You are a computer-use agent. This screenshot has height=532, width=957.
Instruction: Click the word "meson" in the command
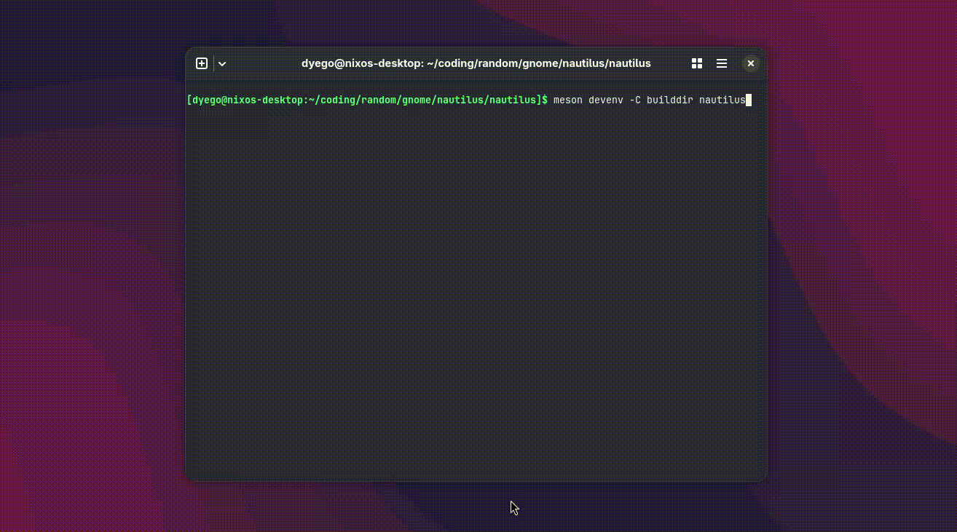click(567, 100)
